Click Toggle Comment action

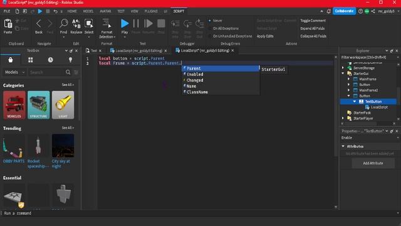click(313, 21)
